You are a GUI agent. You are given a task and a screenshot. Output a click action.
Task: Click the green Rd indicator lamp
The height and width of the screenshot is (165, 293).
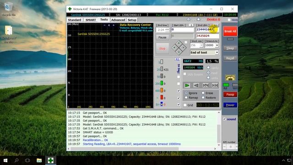click(x=226, y=85)
